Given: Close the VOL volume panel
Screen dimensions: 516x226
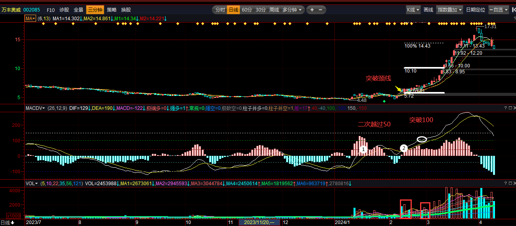Looking at the screenshot, I should click(514, 184).
